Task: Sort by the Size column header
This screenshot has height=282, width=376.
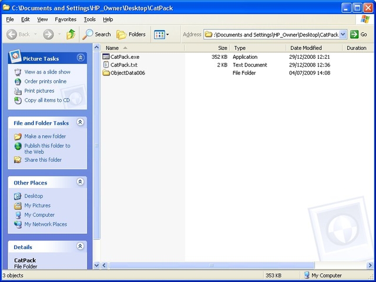Action: tap(207, 48)
